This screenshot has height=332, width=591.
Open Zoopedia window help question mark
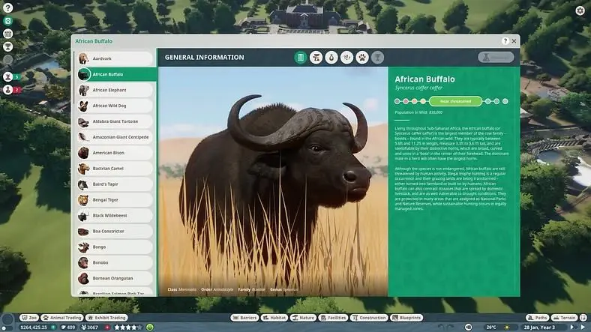(x=505, y=40)
